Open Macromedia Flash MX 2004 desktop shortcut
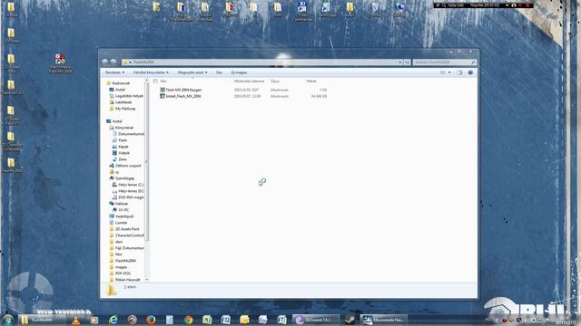This screenshot has height=326, width=581. click(x=60, y=62)
